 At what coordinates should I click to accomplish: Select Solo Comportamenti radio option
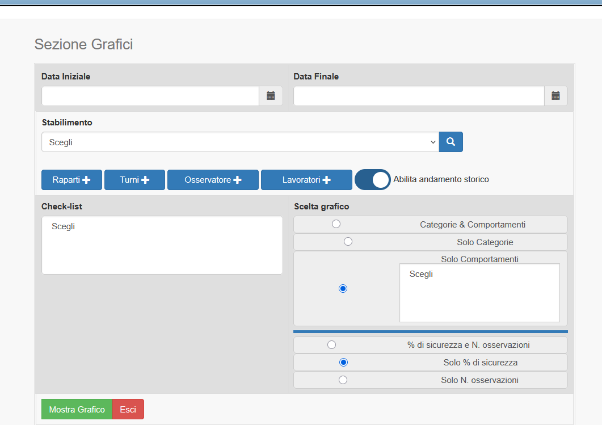pos(343,288)
